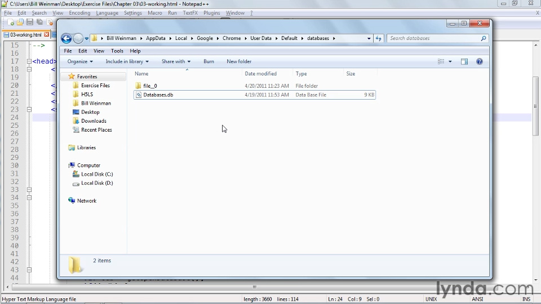The image size is (541, 304).
Task: Click the Burn toolbar button
Action: 209,61
